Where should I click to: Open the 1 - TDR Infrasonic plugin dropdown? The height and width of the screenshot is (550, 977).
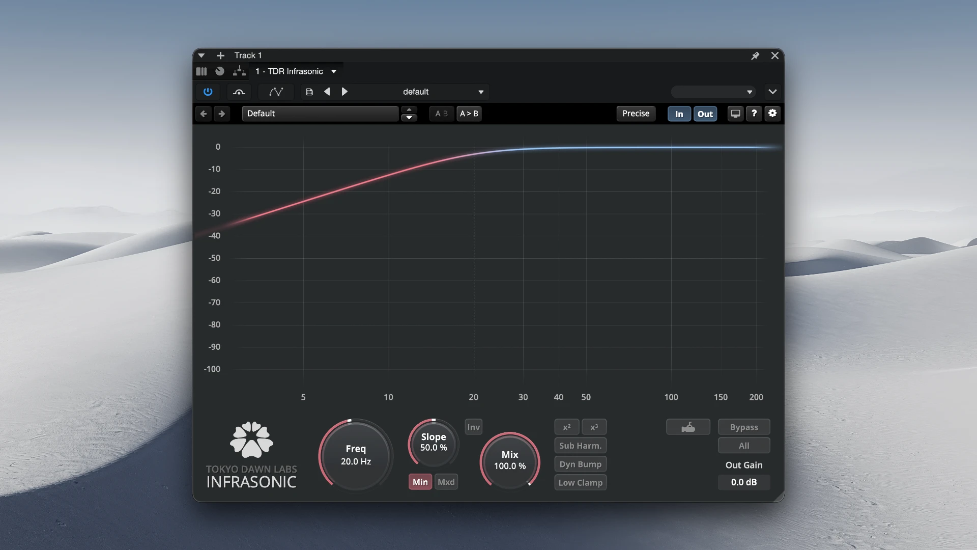coord(296,71)
